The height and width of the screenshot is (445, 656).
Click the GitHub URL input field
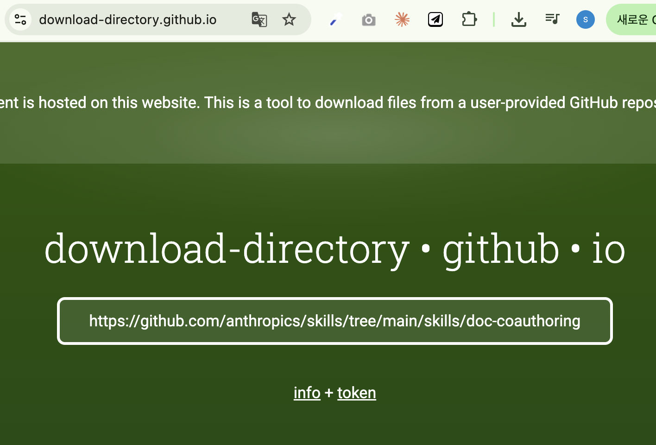[x=334, y=321]
